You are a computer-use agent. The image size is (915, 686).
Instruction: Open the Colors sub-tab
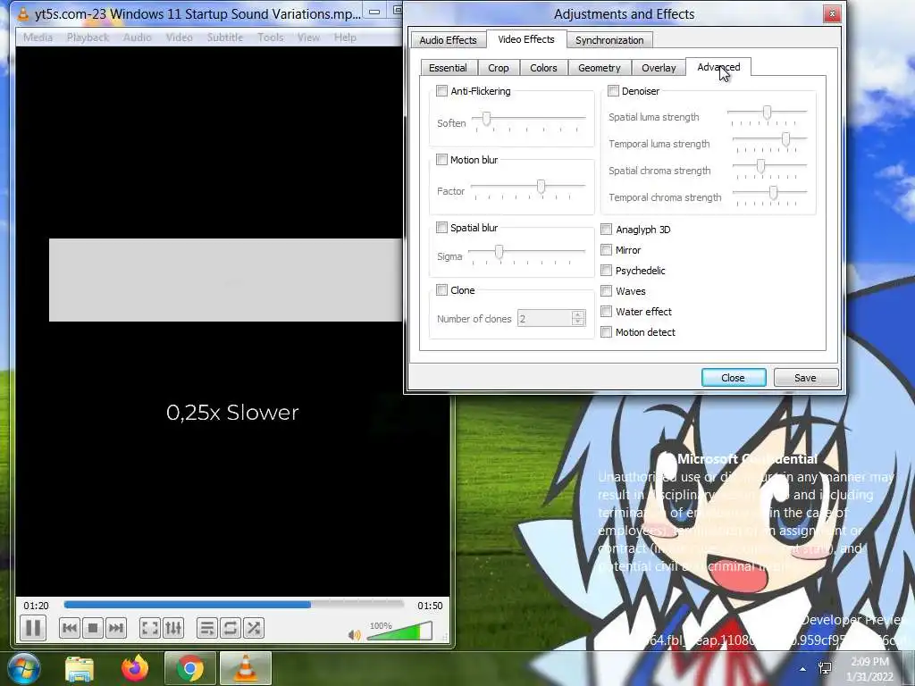pyautogui.click(x=543, y=68)
